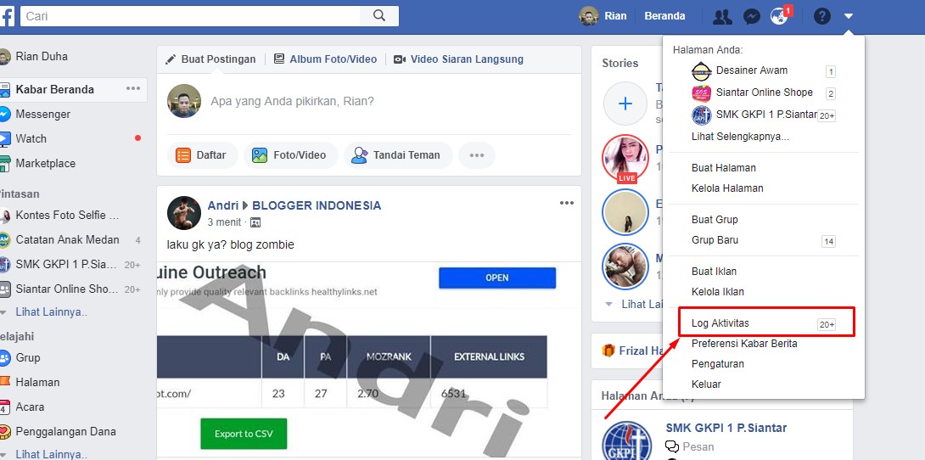
Task: Select Buat Iklan menu item
Action: pyautogui.click(x=714, y=272)
